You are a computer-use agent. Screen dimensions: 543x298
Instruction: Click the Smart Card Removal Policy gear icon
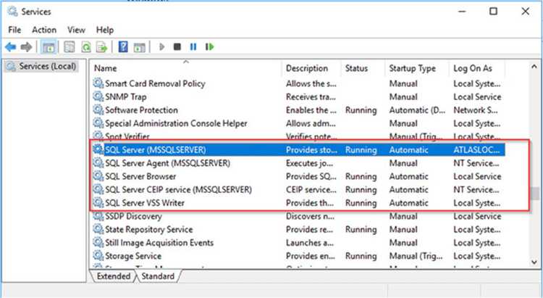[98, 83]
